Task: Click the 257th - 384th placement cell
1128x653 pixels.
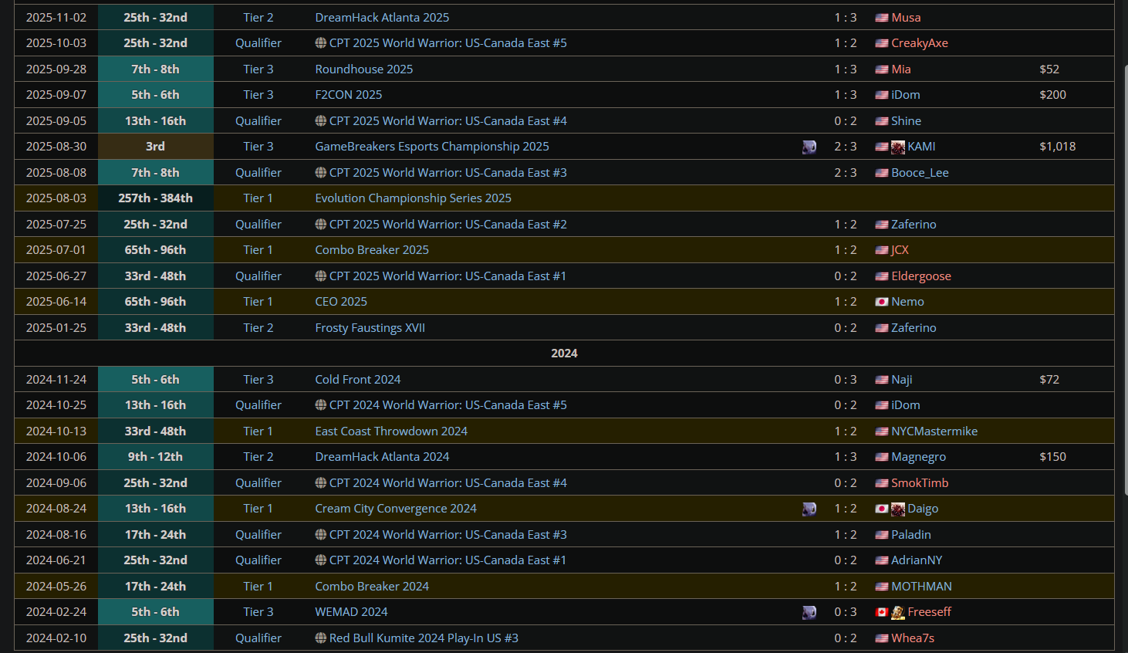Action: pos(155,198)
